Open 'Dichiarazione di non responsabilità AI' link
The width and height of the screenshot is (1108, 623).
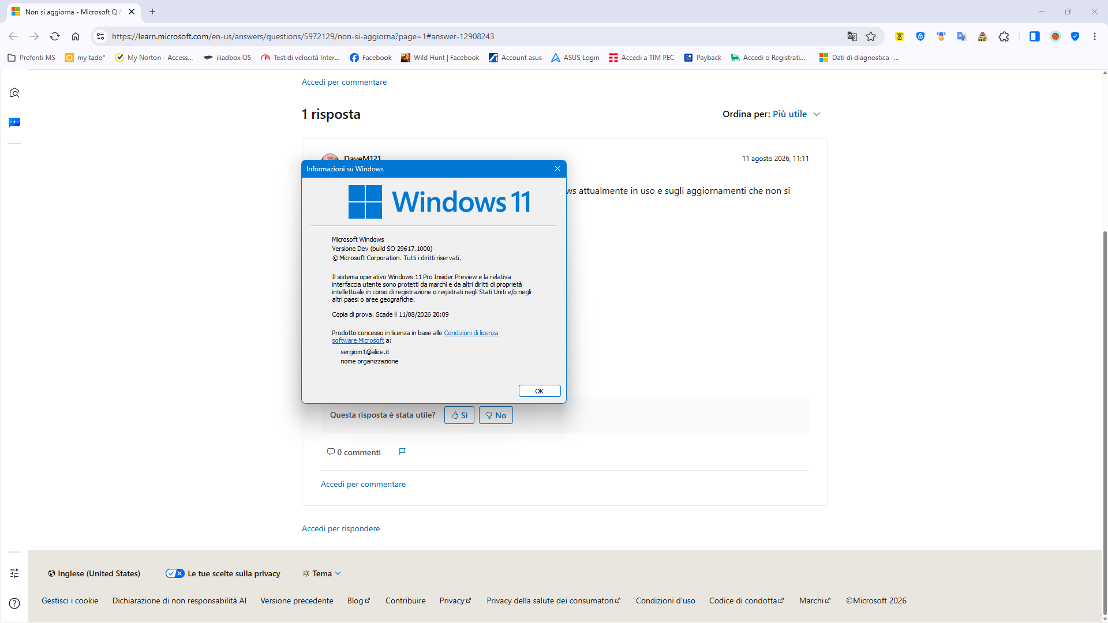pyautogui.click(x=179, y=601)
